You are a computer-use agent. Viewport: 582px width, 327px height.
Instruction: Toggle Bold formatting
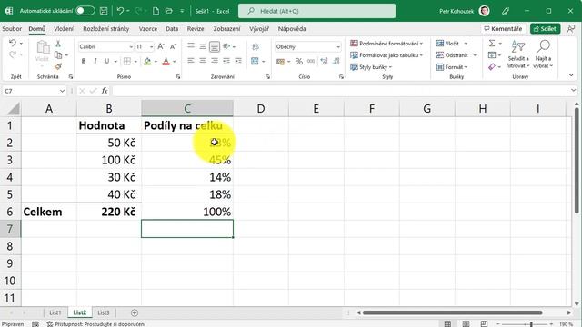(84, 61)
